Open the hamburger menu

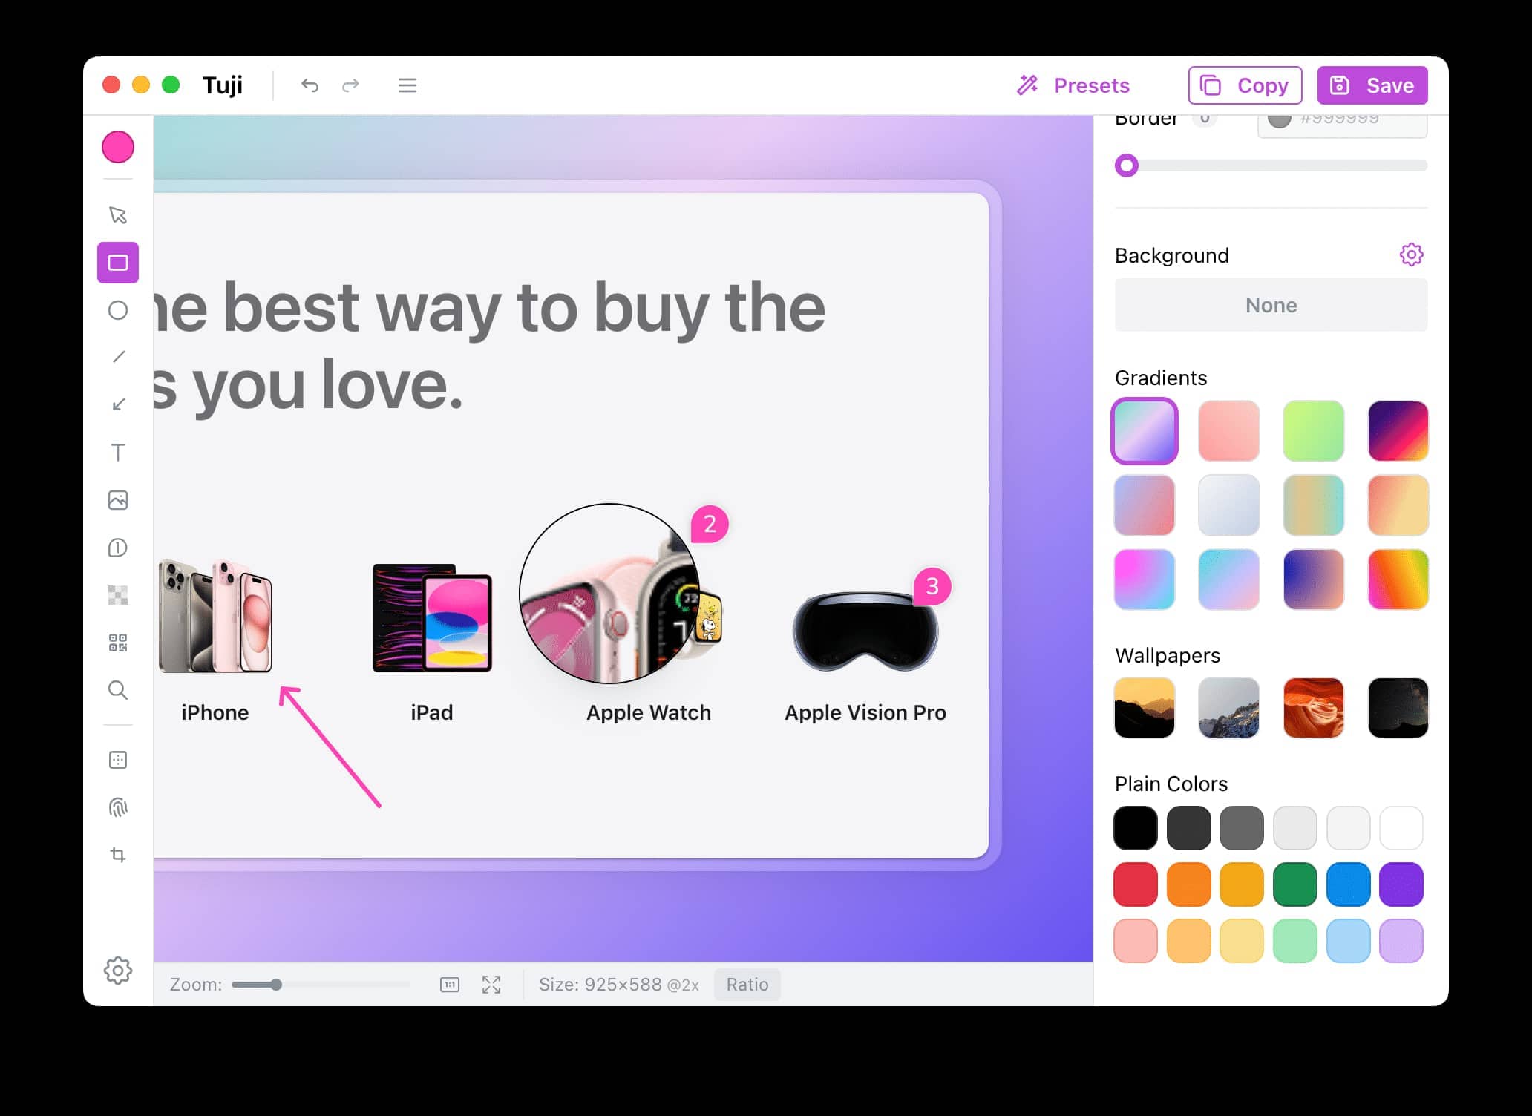point(407,85)
